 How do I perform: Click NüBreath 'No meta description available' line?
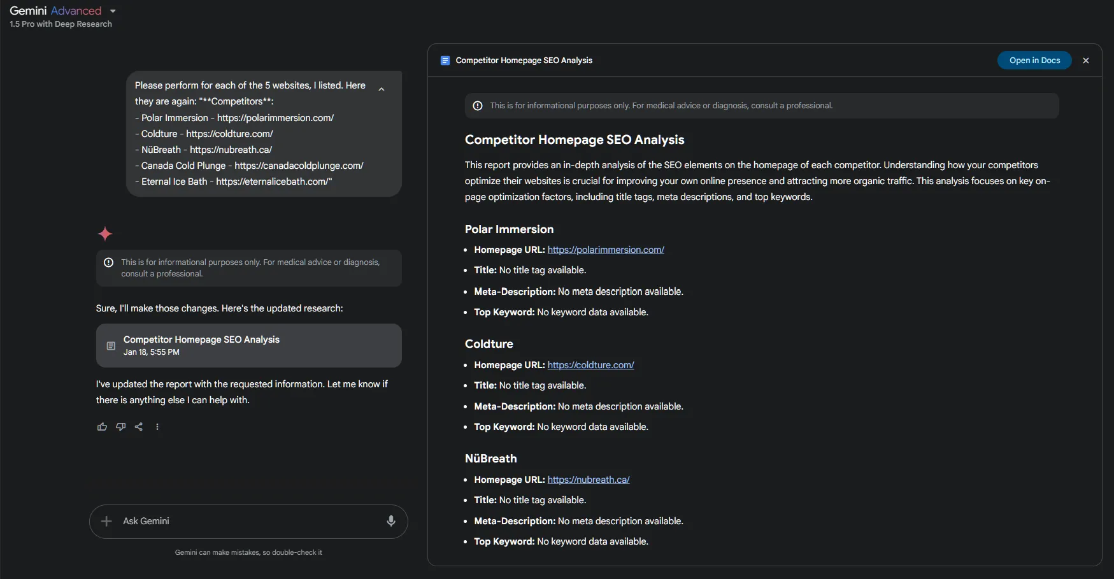coord(578,521)
